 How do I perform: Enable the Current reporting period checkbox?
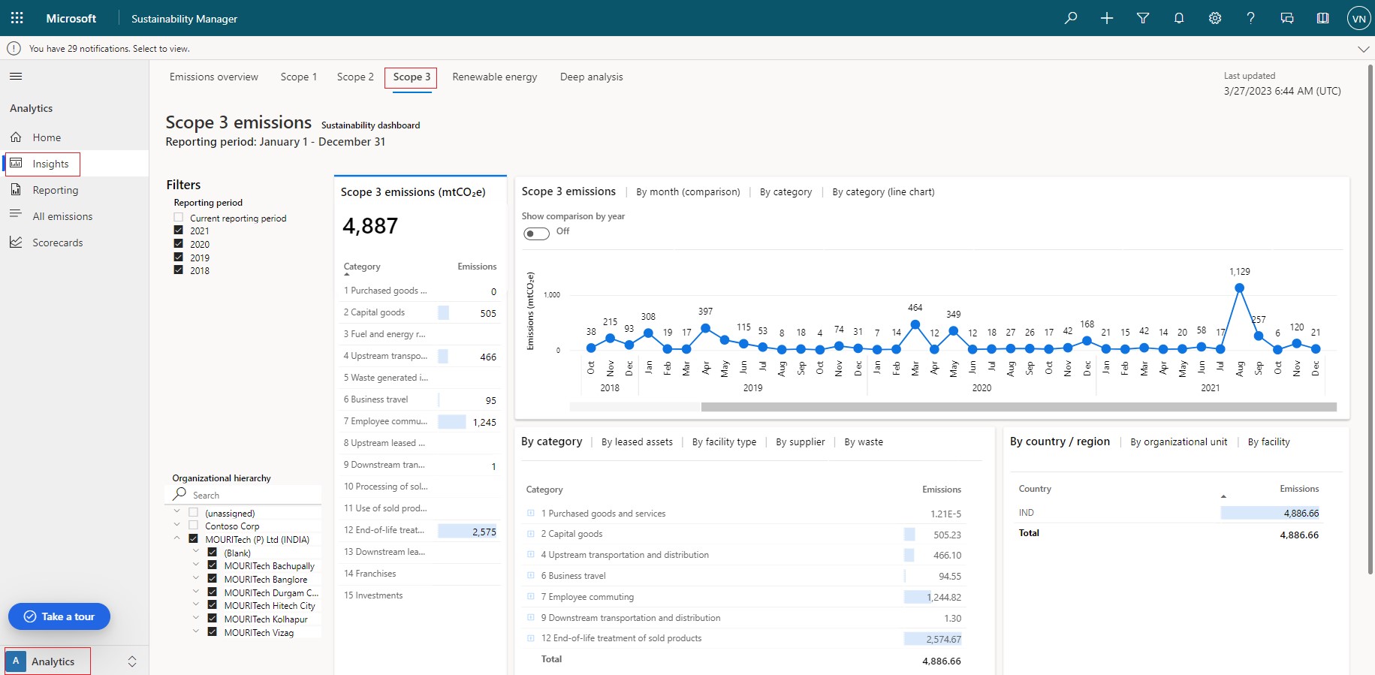[x=179, y=218]
